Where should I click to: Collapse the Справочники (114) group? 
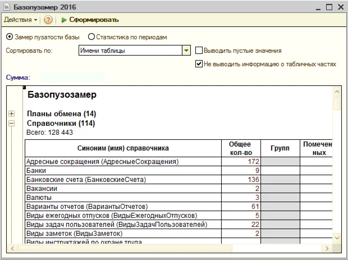click(12, 123)
